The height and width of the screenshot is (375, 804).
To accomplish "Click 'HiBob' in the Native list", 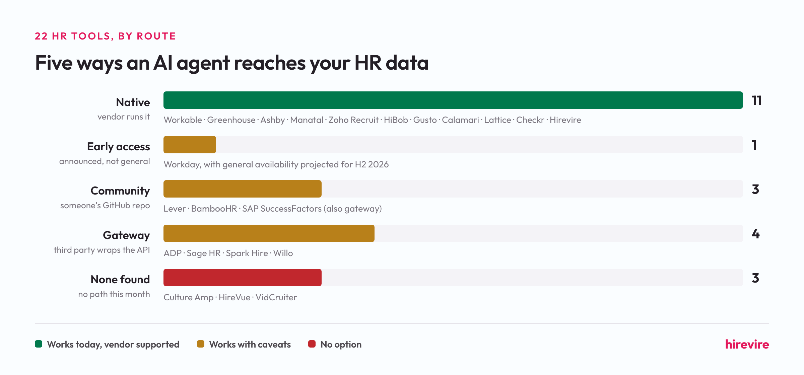I will point(396,120).
